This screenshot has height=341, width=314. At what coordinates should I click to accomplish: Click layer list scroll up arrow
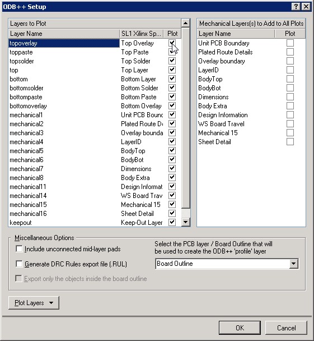(186, 23)
